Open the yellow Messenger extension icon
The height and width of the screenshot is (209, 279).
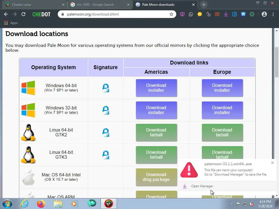200,14
